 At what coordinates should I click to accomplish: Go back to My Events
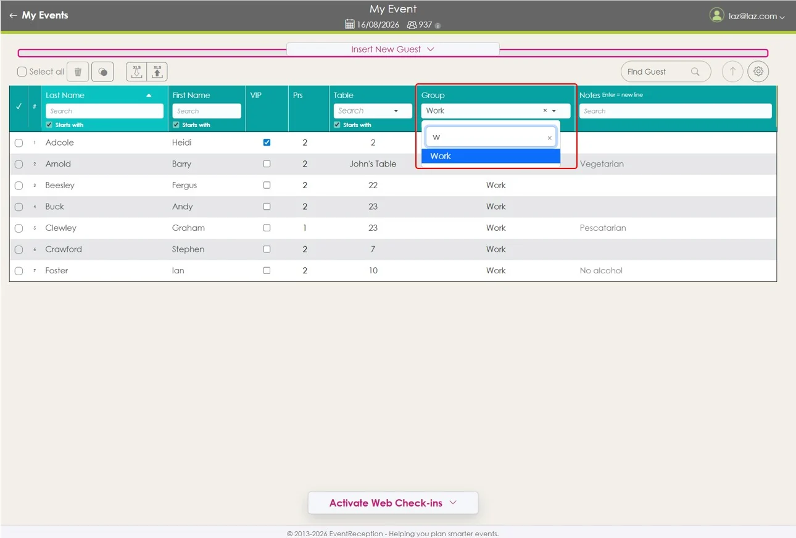[39, 15]
